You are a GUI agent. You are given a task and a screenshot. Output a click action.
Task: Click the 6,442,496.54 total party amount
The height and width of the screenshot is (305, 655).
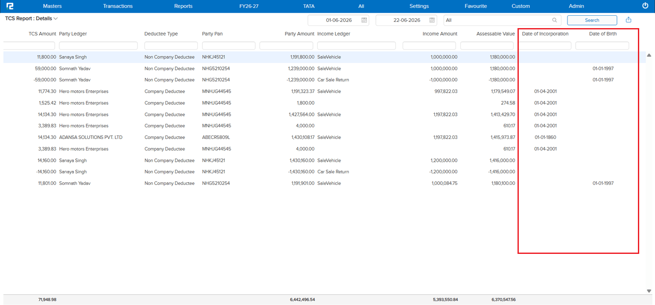[302, 299]
